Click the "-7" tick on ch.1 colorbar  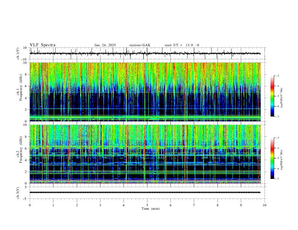tap(278, 117)
